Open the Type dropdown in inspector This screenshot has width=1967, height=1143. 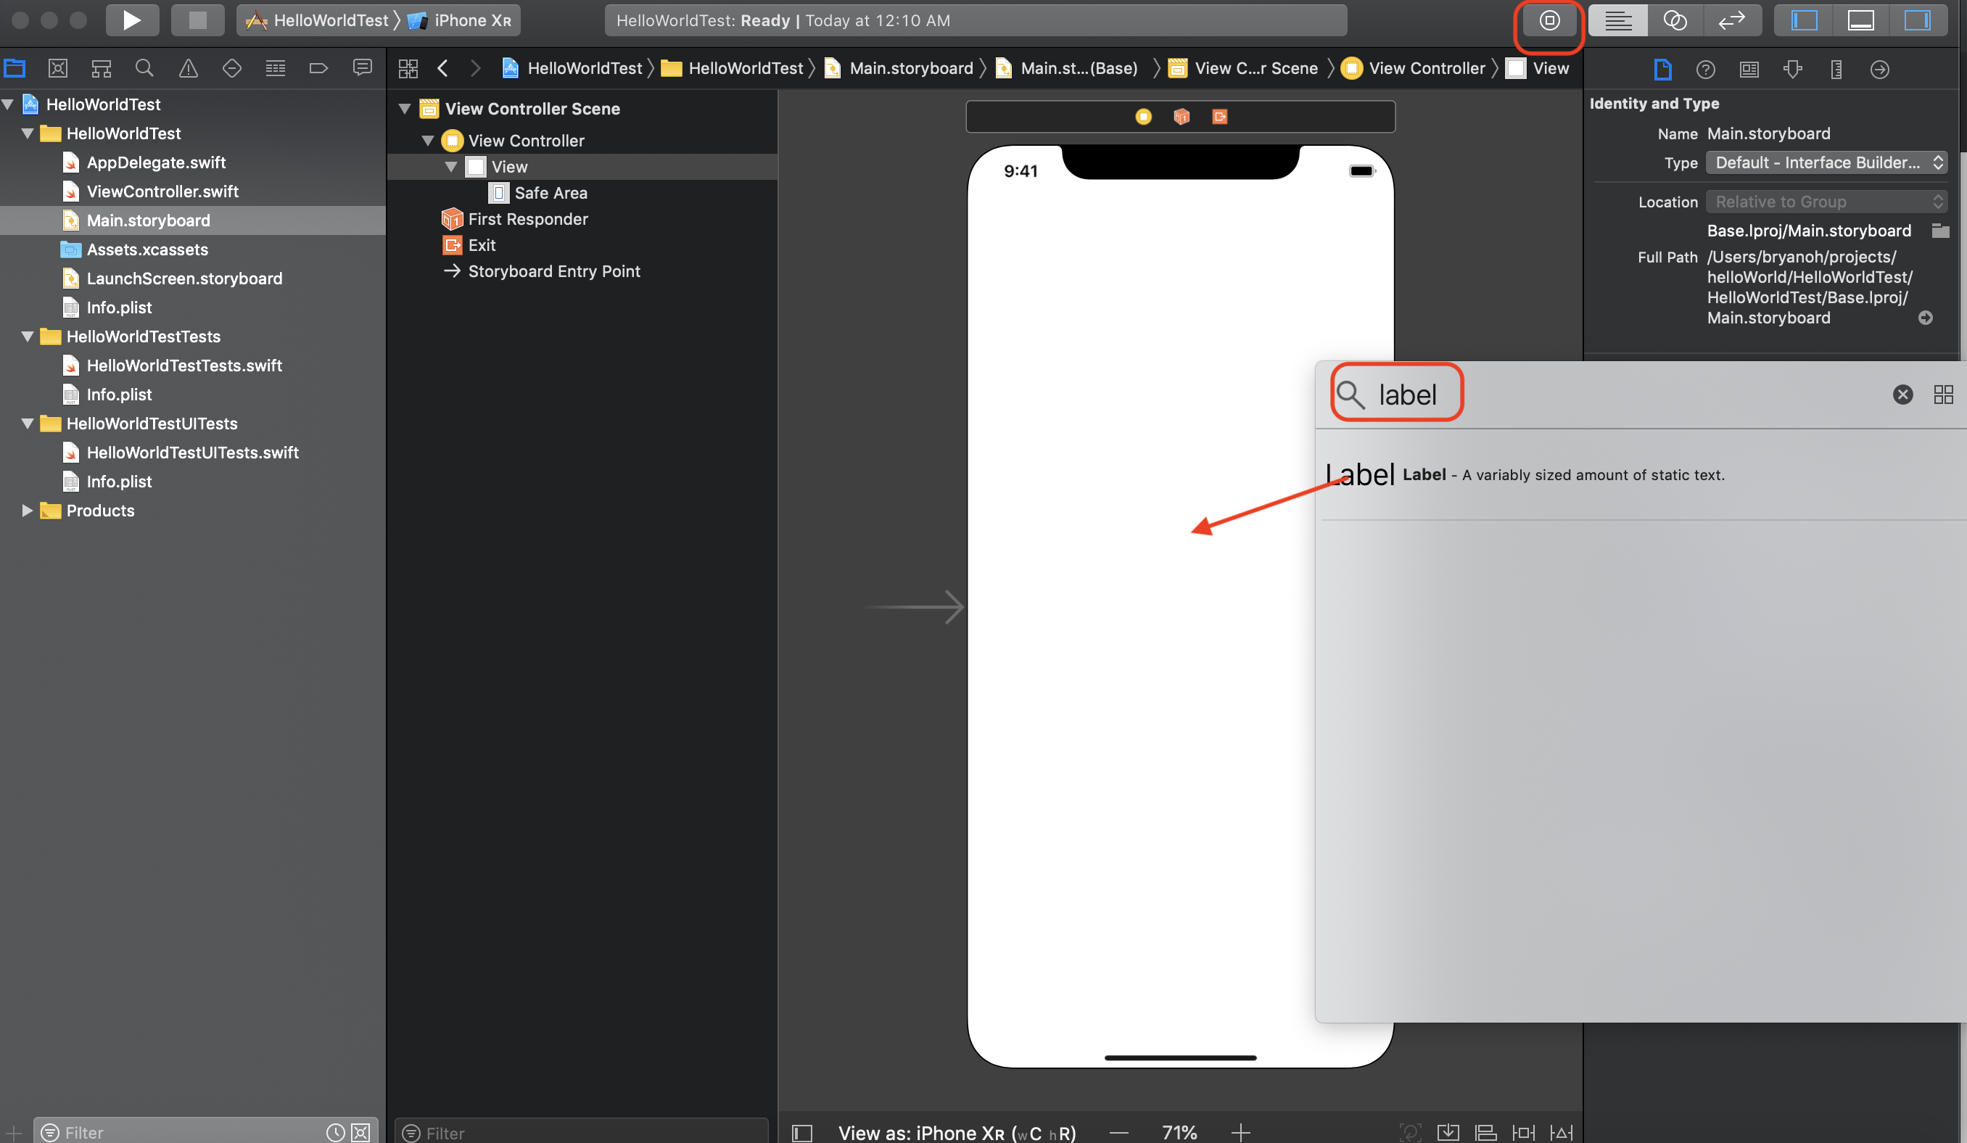[x=1826, y=162]
